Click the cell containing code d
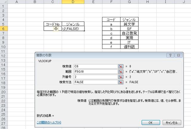191x129 pixels. tap(111, 38)
